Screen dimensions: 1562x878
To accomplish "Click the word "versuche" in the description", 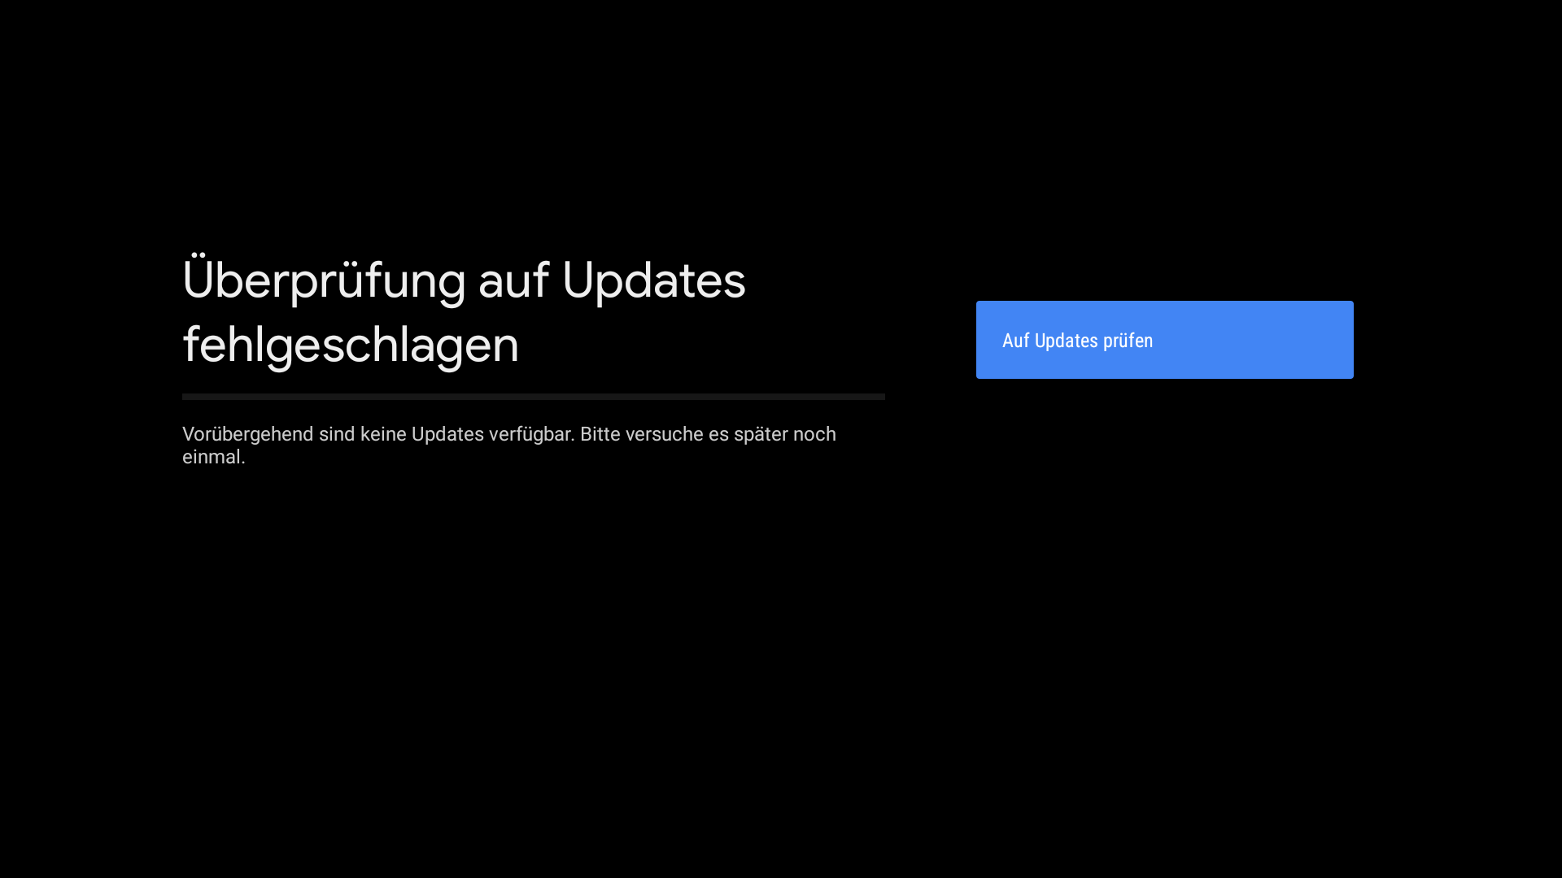I will [665, 434].
